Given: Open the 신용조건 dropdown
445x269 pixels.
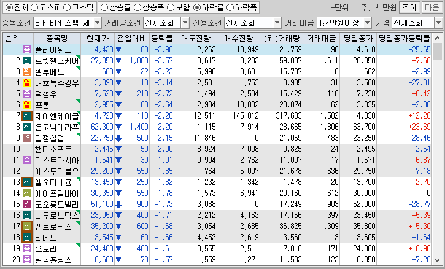Looking at the screenshot, I should 277,23.
